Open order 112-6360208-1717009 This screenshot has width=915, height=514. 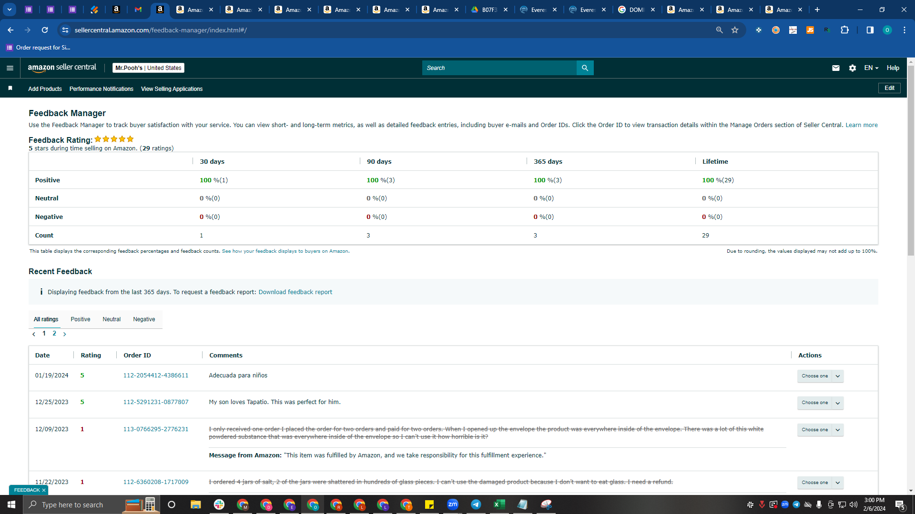click(x=156, y=482)
